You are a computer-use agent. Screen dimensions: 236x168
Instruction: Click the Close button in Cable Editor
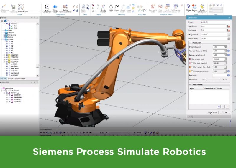click(224, 112)
